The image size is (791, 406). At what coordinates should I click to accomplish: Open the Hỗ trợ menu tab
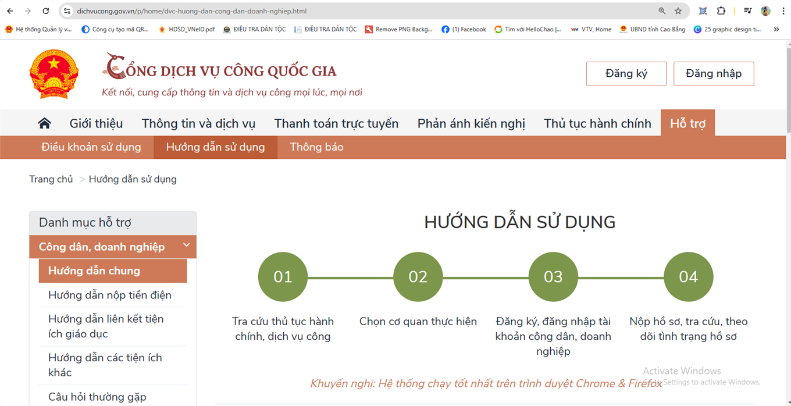coord(687,123)
